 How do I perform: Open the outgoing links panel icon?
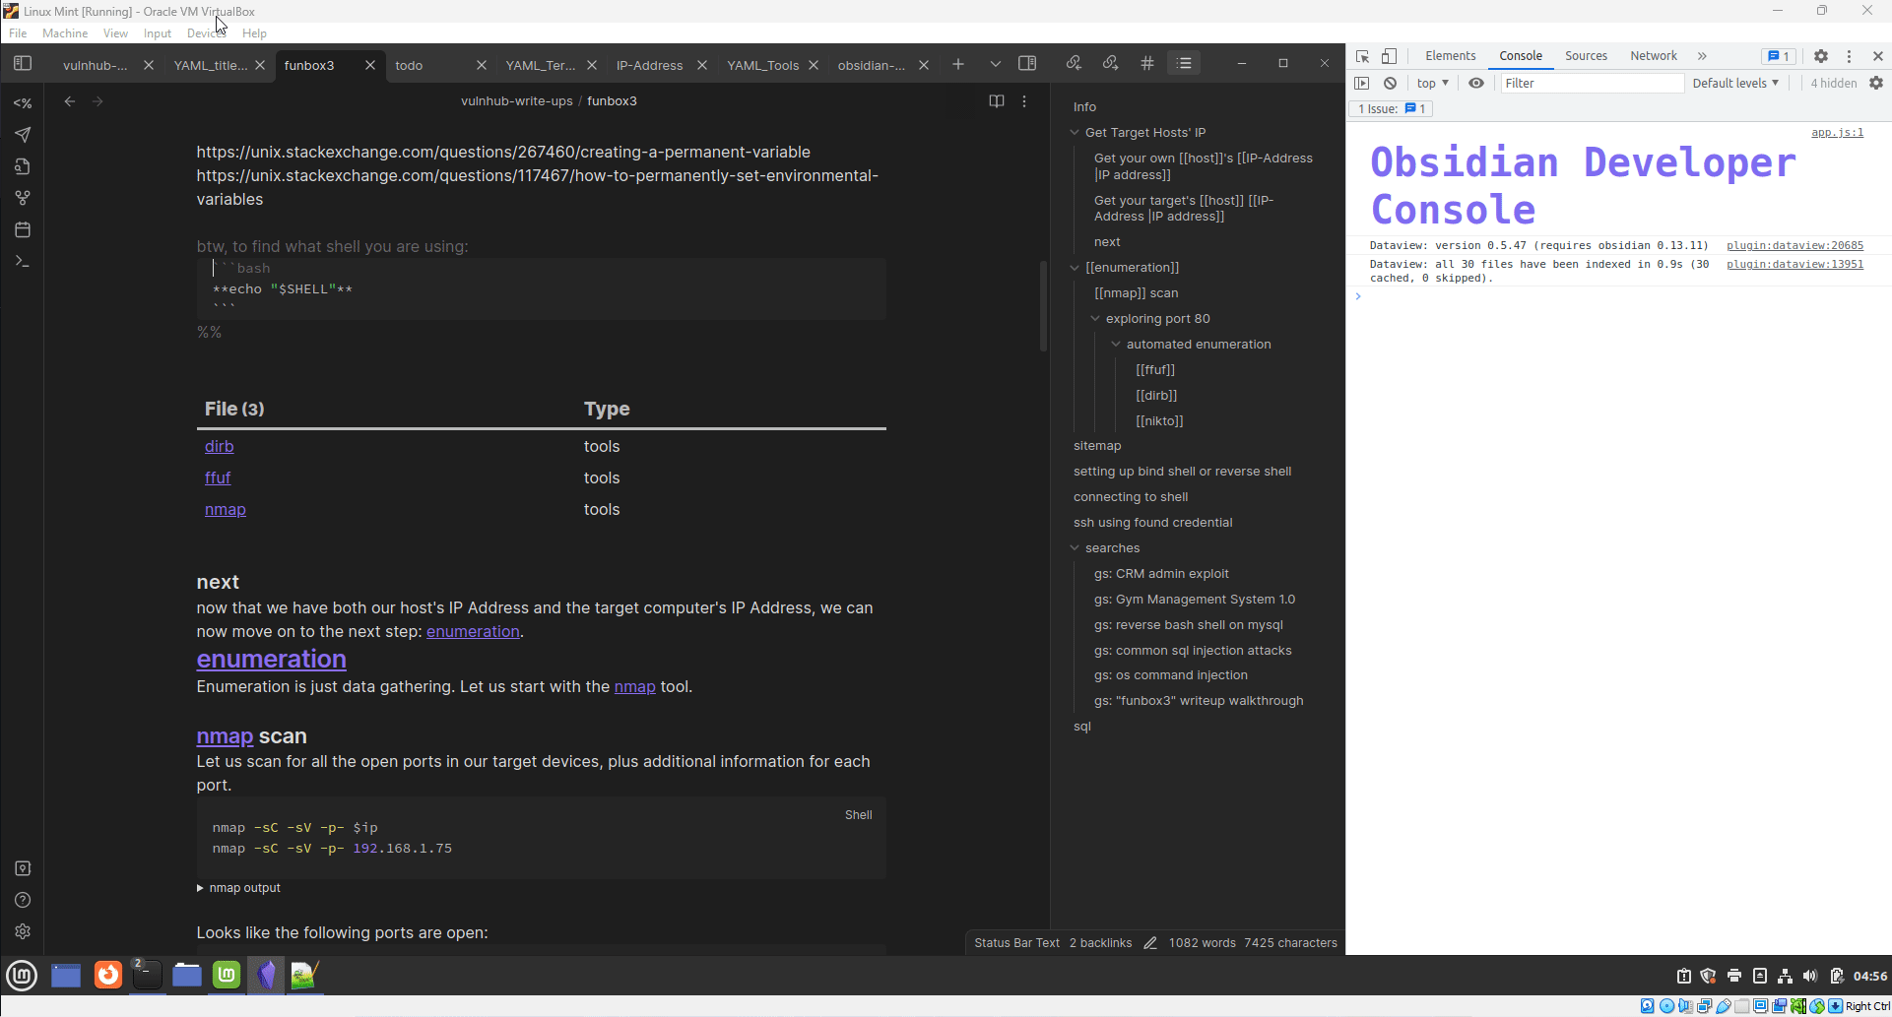(1111, 64)
